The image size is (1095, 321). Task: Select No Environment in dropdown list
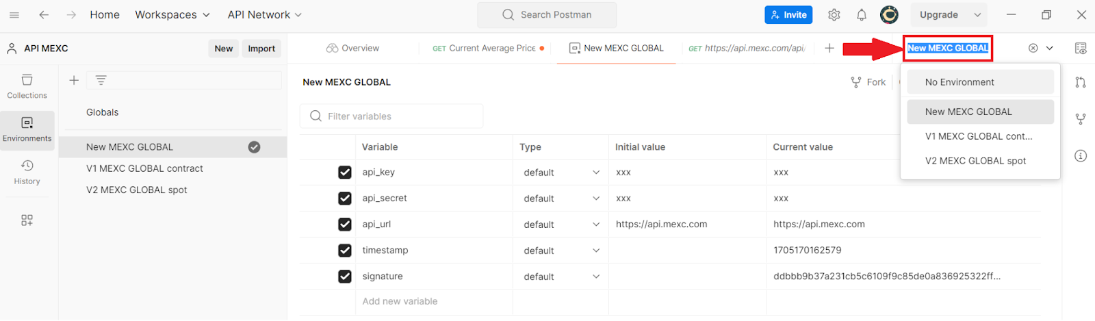[x=980, y=82]
